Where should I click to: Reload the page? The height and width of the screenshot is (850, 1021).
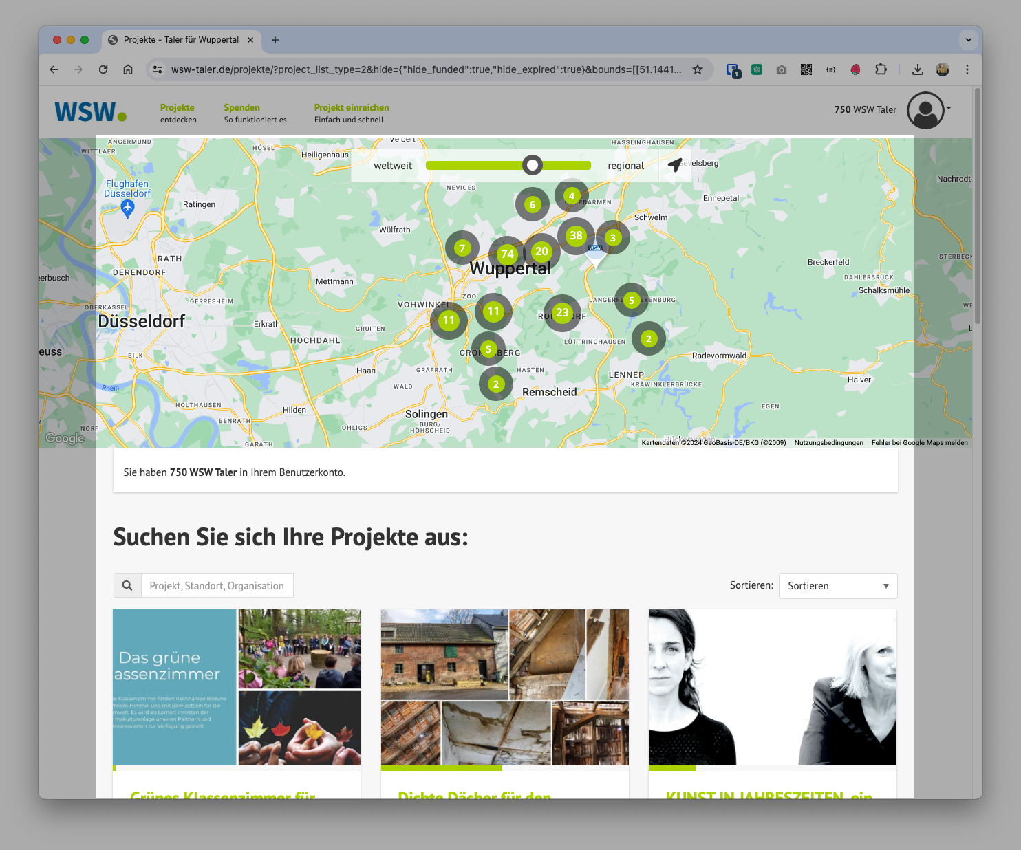(x=103, y=69)
